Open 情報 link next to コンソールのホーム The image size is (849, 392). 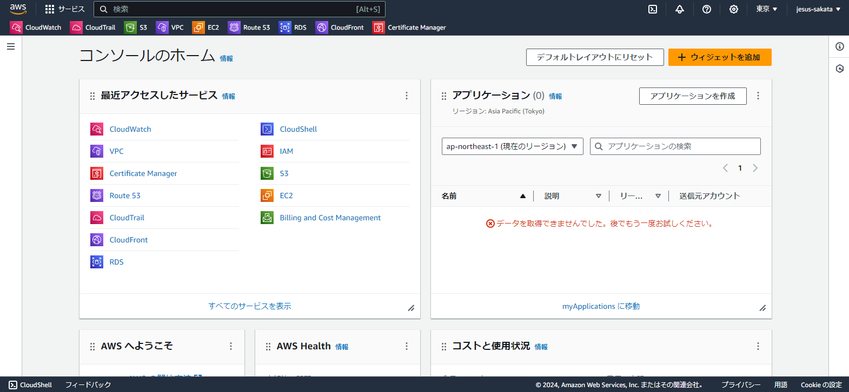pyautogui.click(x=226, y=58)
